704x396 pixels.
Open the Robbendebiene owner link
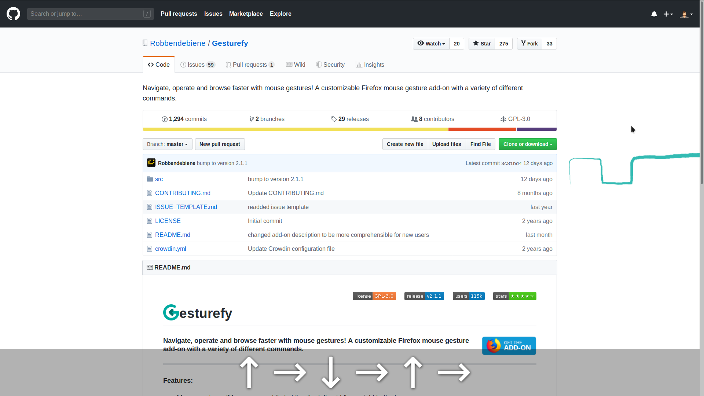point(177,43)
